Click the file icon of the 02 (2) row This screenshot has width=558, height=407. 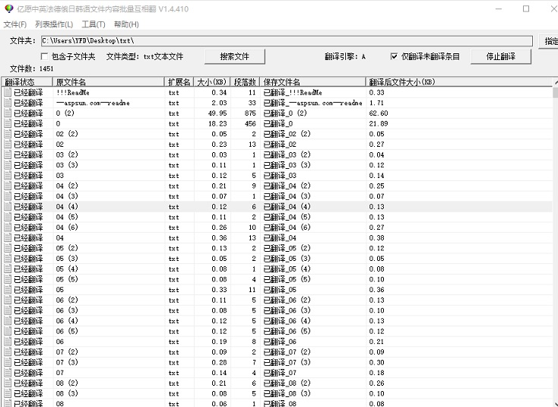tap(8, 134)
